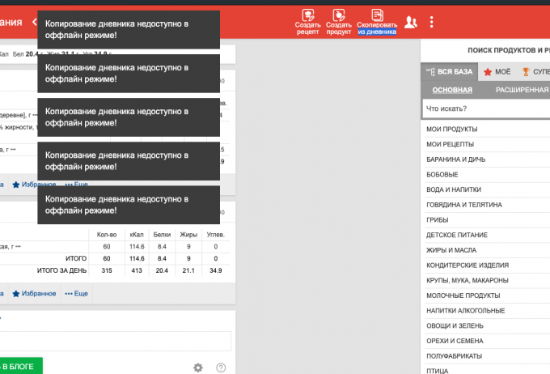Open the friends/users icon in the header
The width and height of the screenshot is (550, 374).
pos(410,22)
